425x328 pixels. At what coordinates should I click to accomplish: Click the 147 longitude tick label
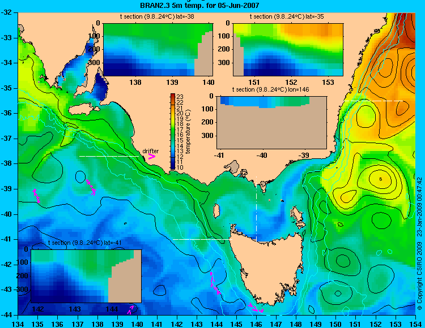(x=276, y=324)
